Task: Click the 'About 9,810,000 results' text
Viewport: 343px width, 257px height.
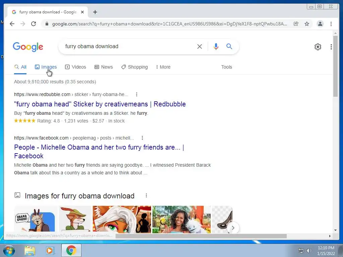Action: pyautogui.click(x=55, y=82)
